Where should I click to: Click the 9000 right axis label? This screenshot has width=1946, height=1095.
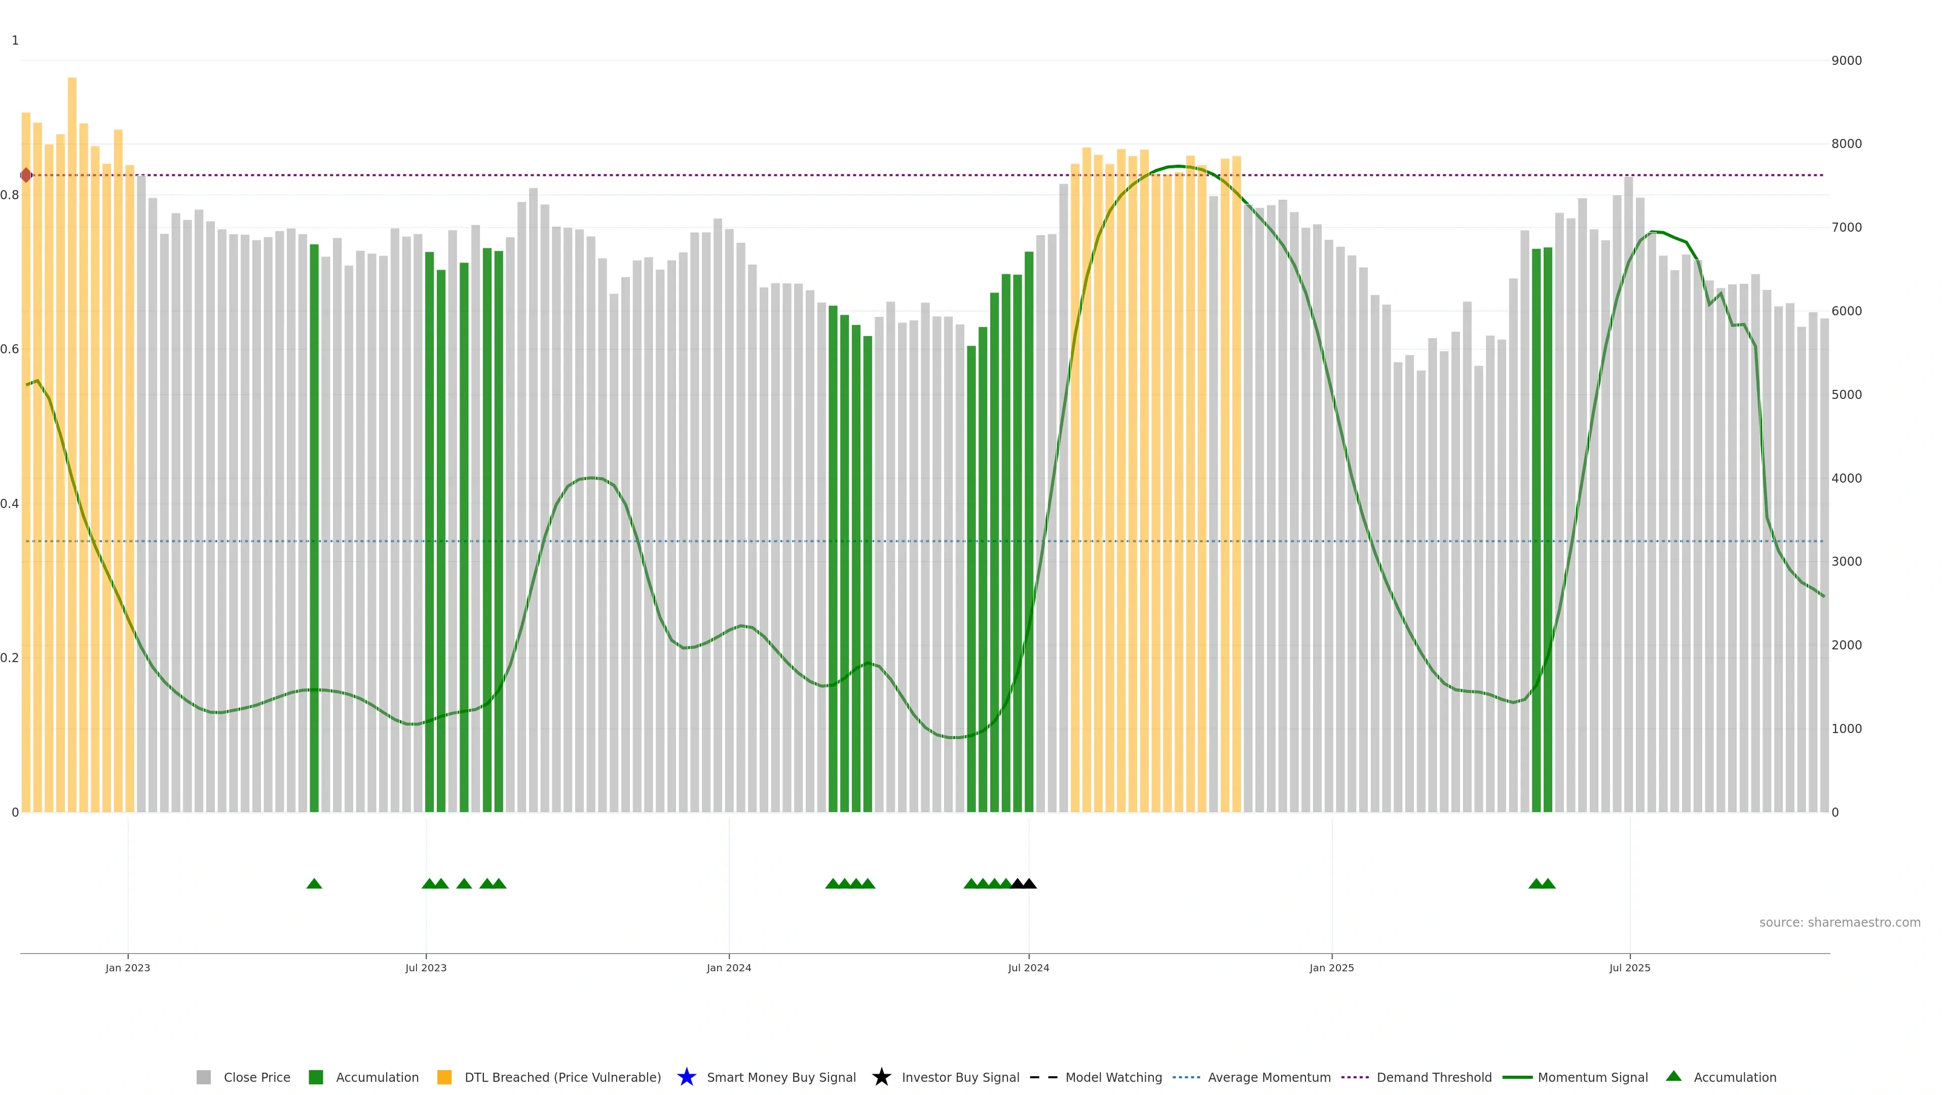coord(1846,60)
